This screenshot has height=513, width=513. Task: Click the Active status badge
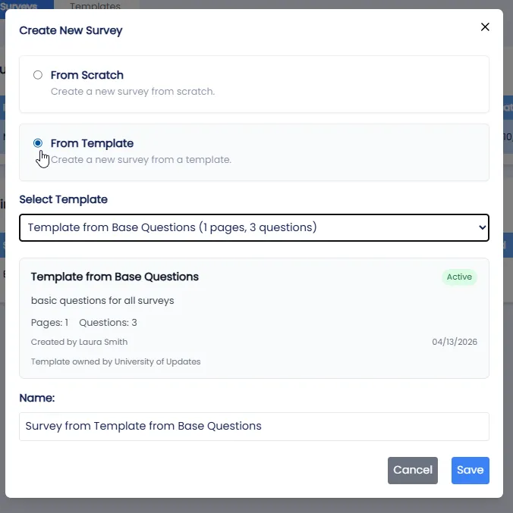coord(459,277)
